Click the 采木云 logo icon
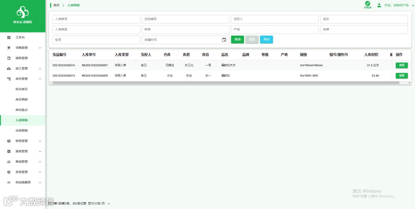415x209 pixels. (x=23, y=12)
